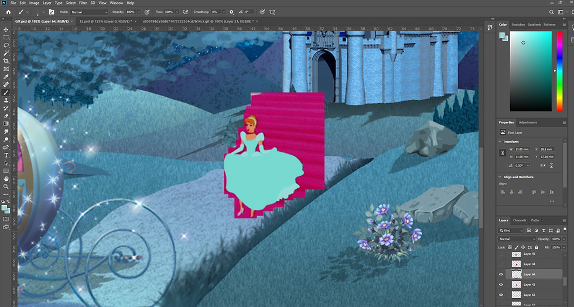Select the Hand tool

click(x=6, y=179)
